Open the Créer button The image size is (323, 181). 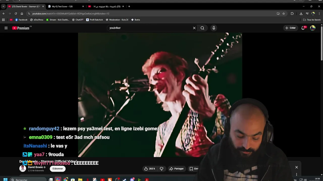point(290,28)
